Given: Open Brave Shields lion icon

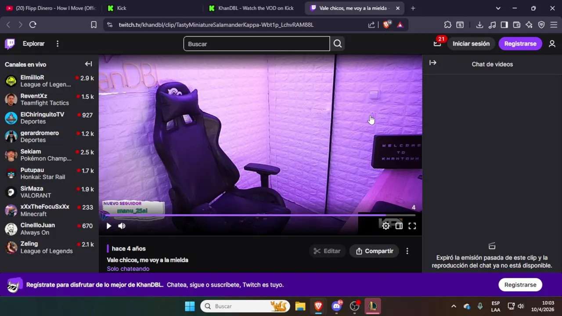Looking at the screenshot, I should 386,25.
